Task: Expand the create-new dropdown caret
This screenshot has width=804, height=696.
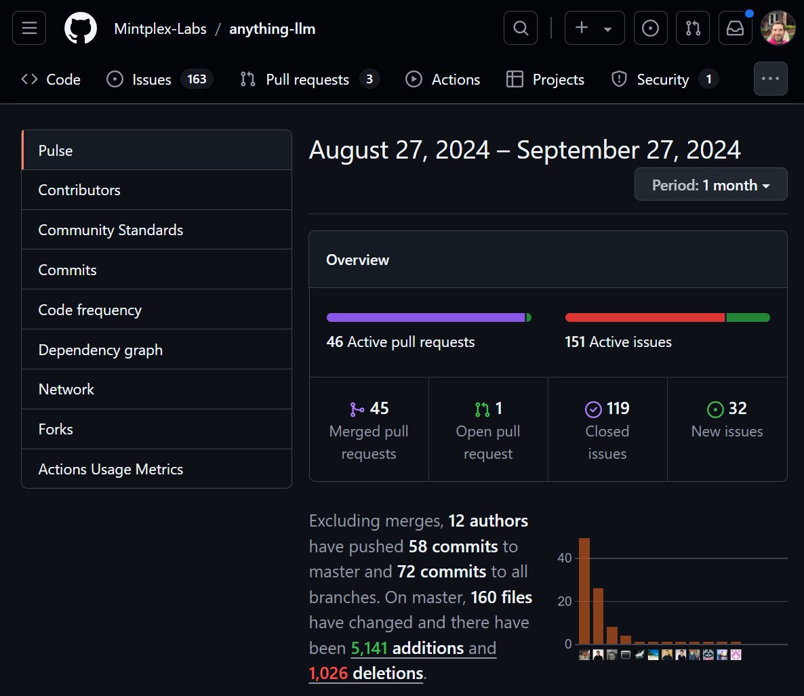Action: click(x=607, y=29)
